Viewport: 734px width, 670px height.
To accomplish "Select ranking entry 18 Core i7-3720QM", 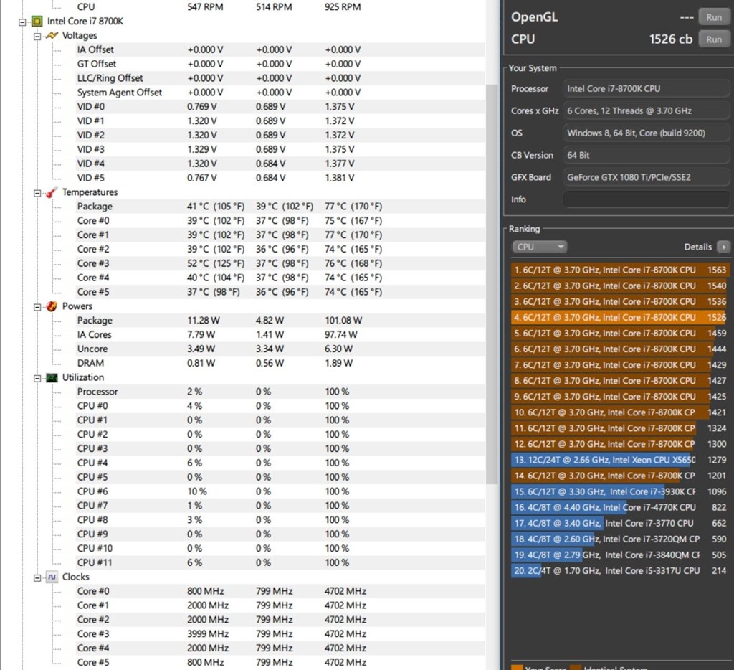I will pyautogui.click(x=619, y=539).
